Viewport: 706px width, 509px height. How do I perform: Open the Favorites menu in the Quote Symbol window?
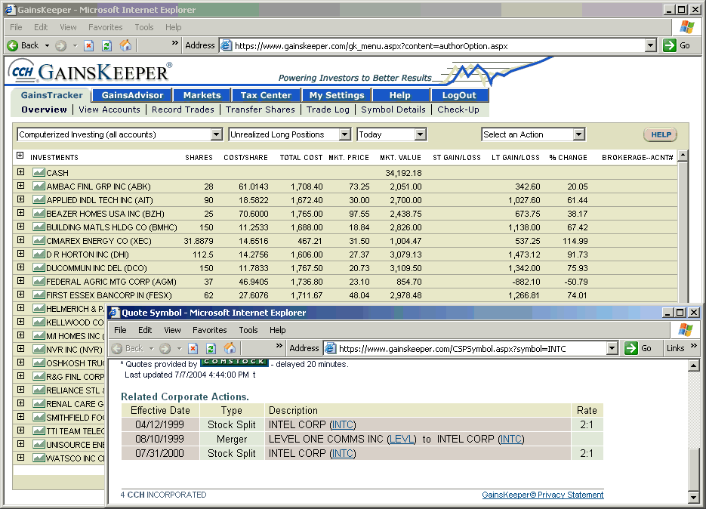point(209,330)
